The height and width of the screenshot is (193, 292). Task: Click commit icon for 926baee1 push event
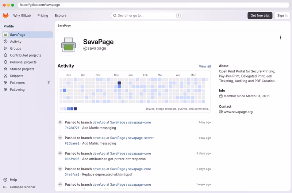coord(60,138)
